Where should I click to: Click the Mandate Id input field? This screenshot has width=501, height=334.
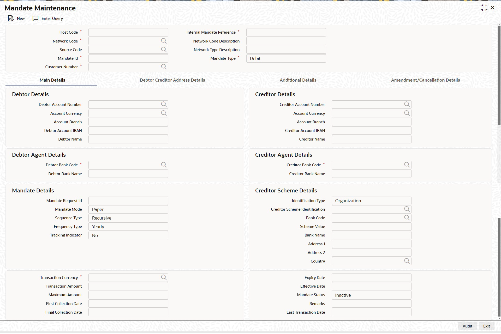pyautogui.click(x=128, y=58)
